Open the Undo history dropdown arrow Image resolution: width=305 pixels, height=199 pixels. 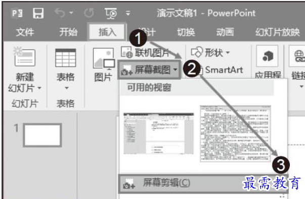coord(71,13)
